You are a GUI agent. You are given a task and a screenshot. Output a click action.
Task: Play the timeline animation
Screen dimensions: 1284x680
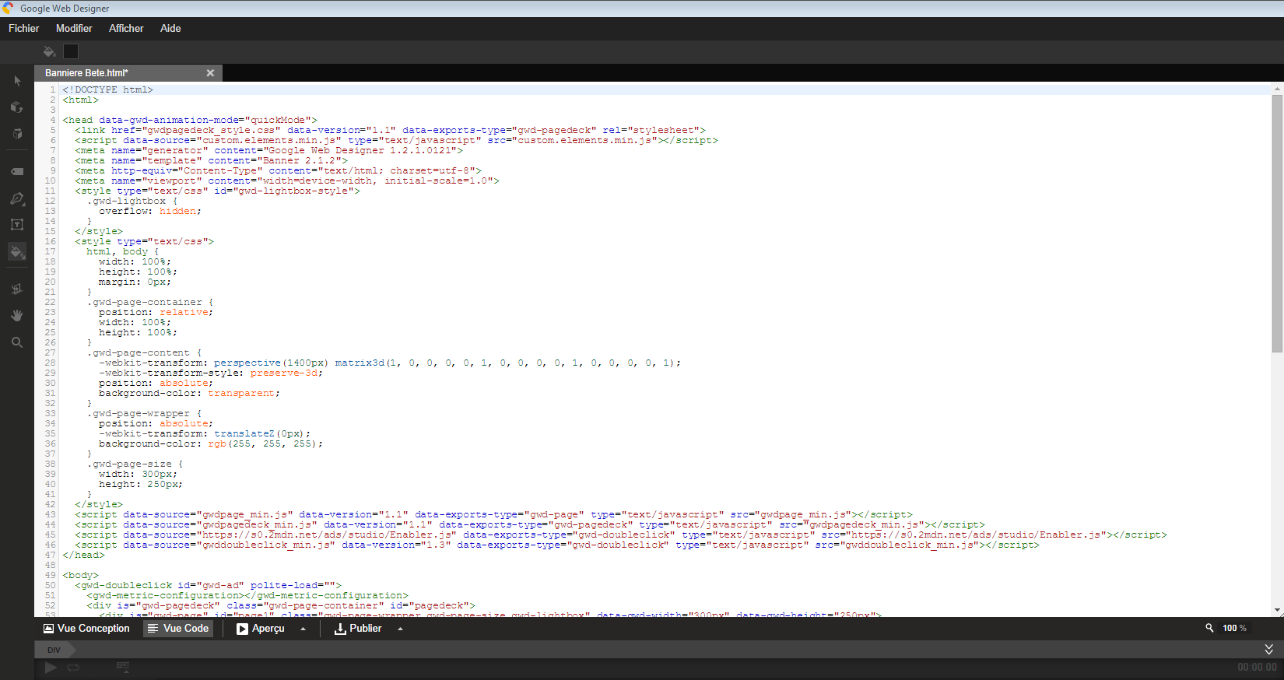[51, 668]
